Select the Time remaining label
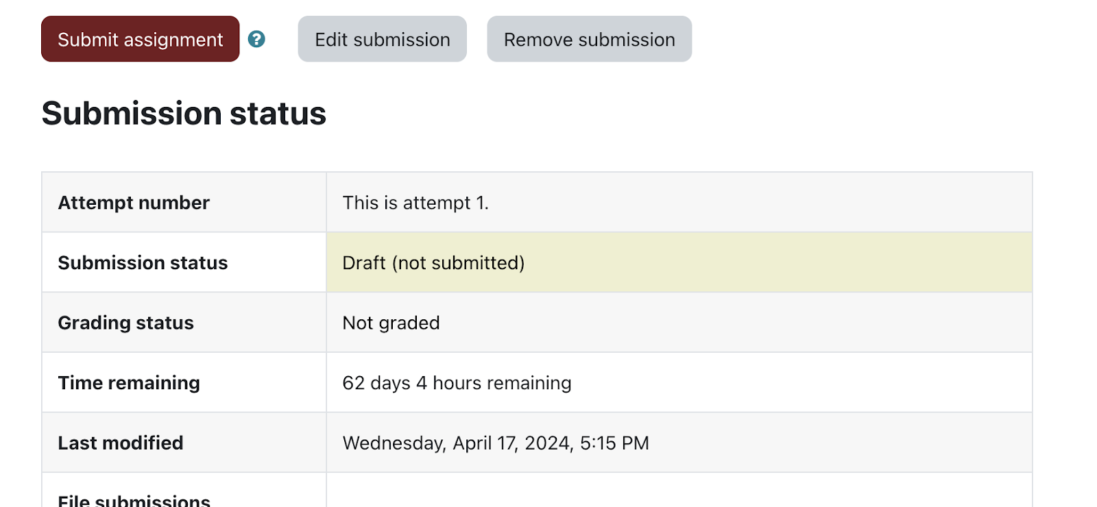The height and width of the screenshot is (507, 1097). [x=129, y=382]
